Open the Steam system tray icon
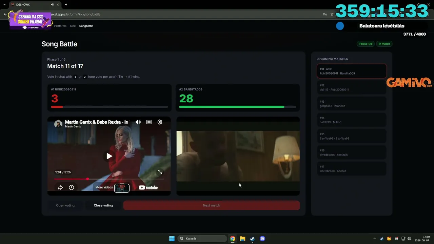The image size is (434, 244). click(x=382, y=239)
